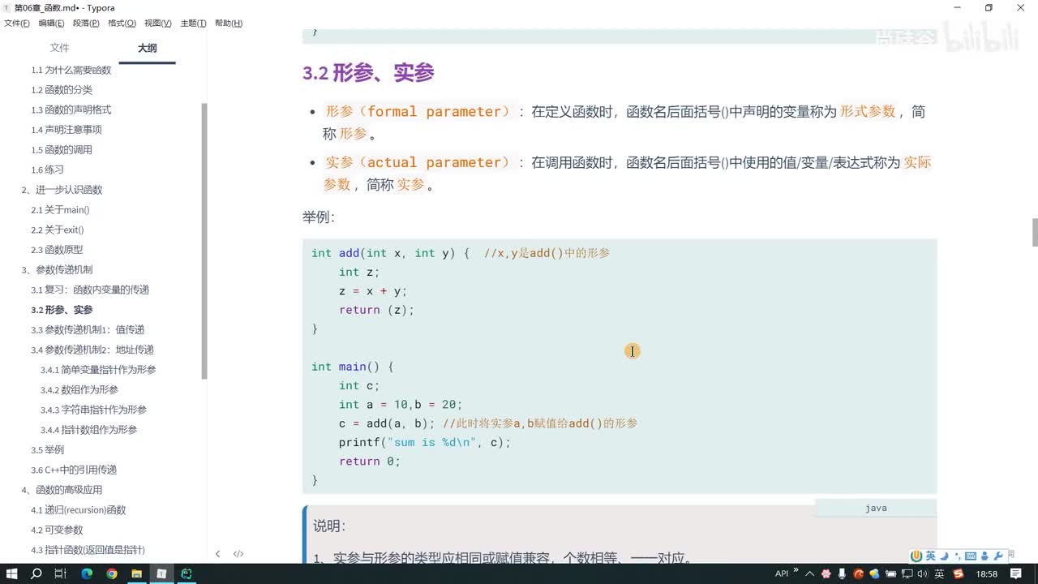Toggle the IME punctuation mode icon
This screenshot has width=1038, height=584.
pos(958,556)
